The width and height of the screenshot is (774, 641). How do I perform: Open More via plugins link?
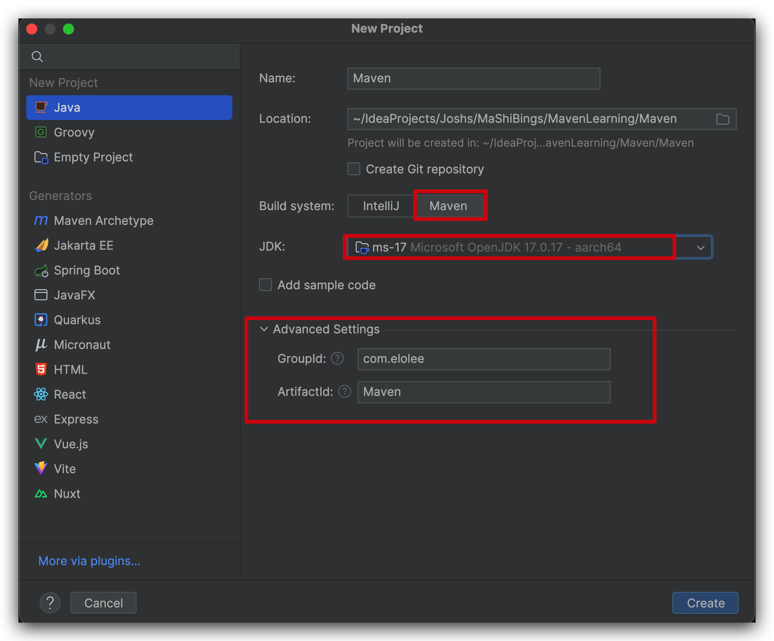tap(89, 561)
